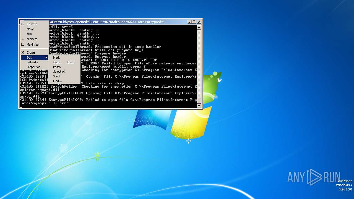Viewport: 354px width, 199px height.
Task: Close the console window with the title bar X
Action: tap(199, 22)
